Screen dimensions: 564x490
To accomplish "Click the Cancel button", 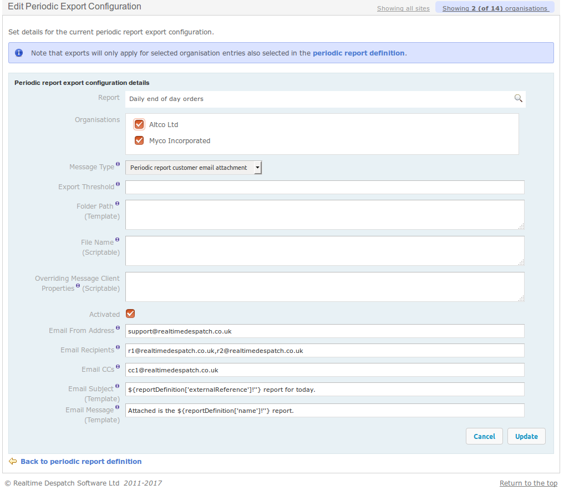I will coord(484,436).
